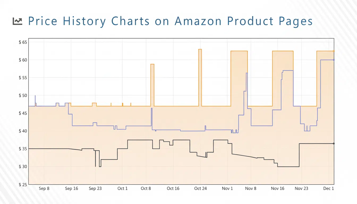Select the Oct 24 date label

(200, 189)
